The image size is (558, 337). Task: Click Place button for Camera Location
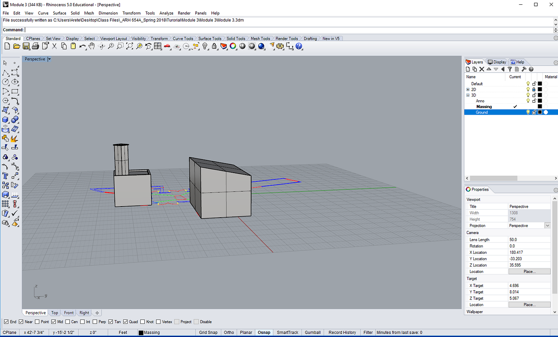tap(530, 271)
